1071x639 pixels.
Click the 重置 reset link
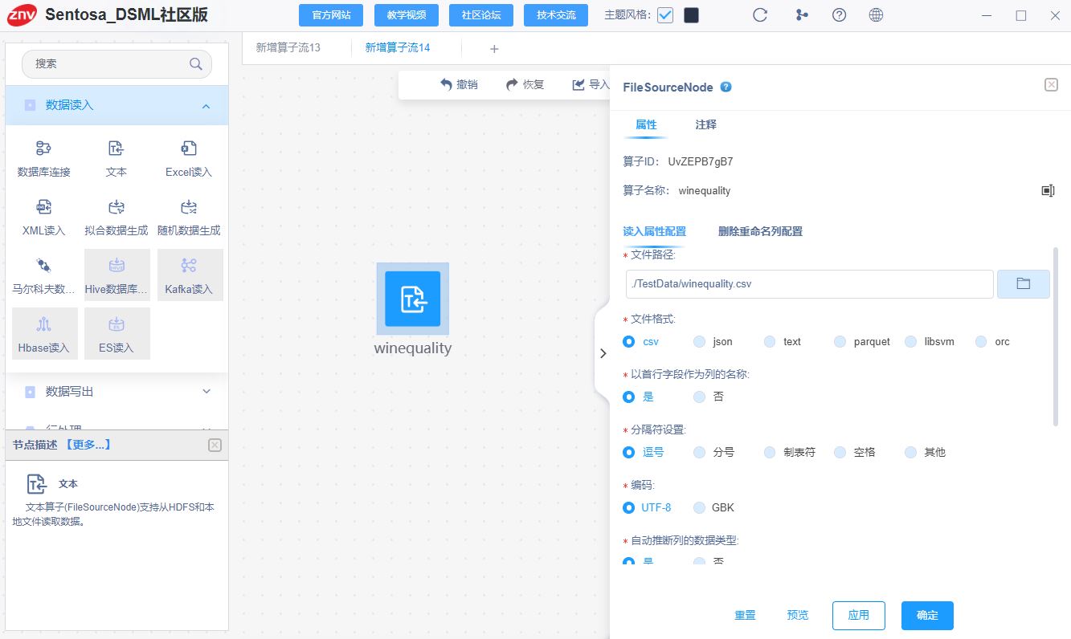pos(745,615)
